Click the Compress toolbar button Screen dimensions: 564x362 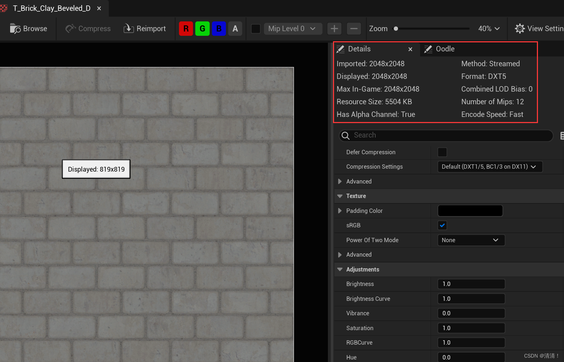[88, 29]
